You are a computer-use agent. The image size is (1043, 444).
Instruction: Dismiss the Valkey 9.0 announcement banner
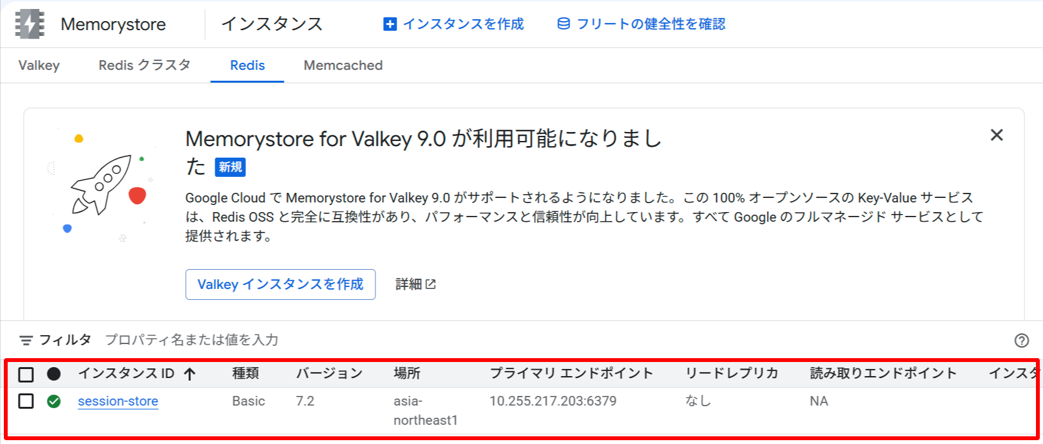pyautogui.click(x=996, y=135)
